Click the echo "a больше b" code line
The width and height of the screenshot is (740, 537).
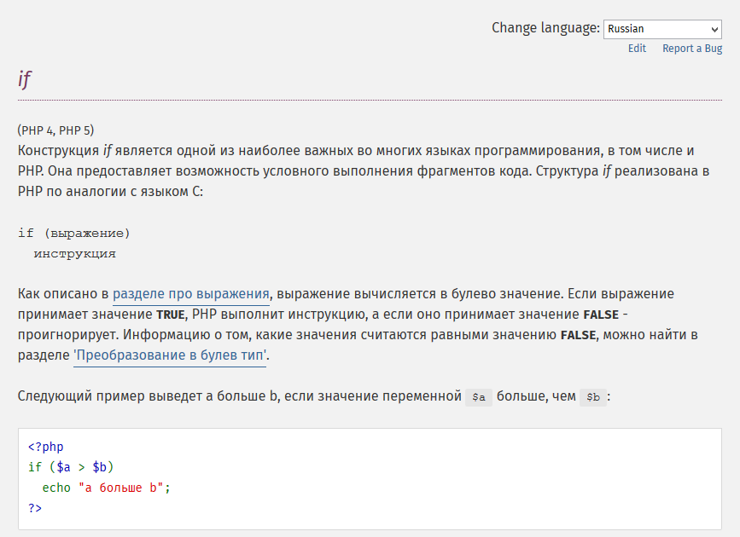[106, 488]
